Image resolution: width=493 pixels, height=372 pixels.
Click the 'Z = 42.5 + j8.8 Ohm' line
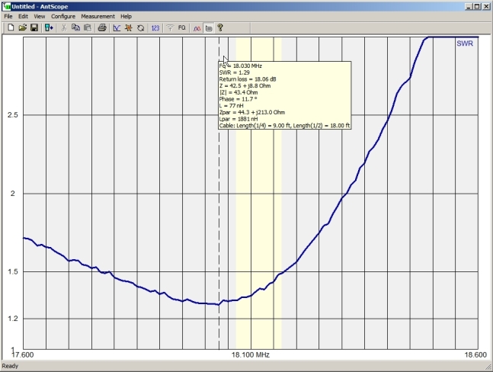point(245,85)
